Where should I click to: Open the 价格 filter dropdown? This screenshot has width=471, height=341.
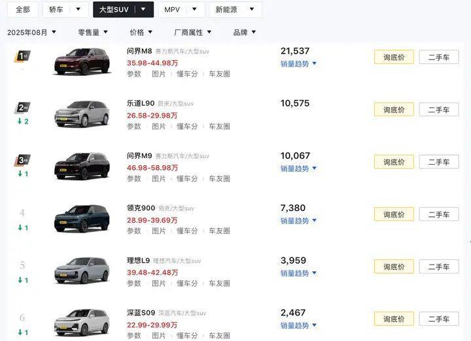click(x=143, y=32)
